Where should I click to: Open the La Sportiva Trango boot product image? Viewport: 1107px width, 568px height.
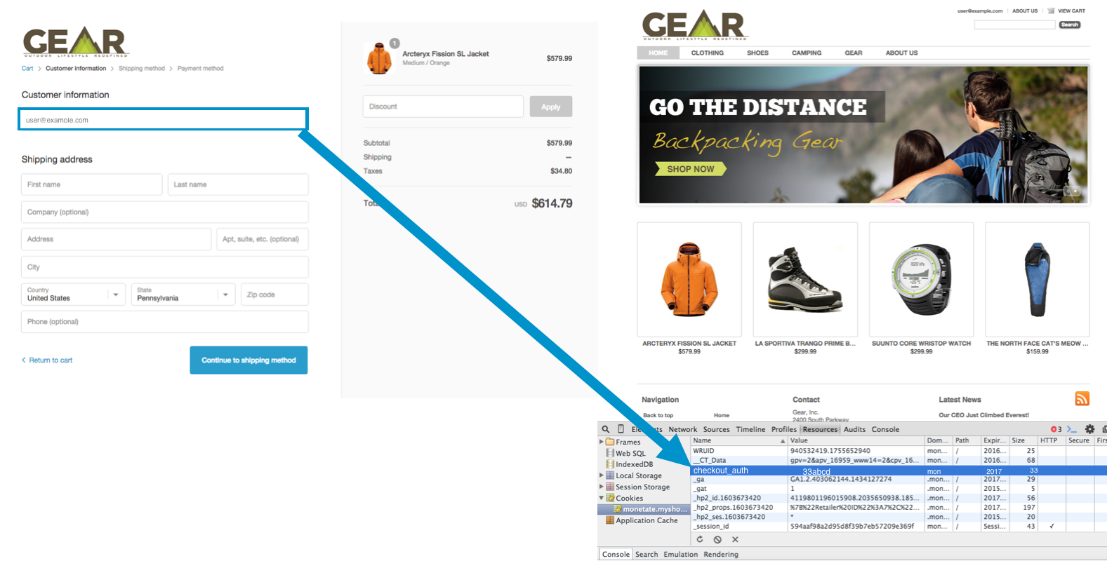[805, 280]
